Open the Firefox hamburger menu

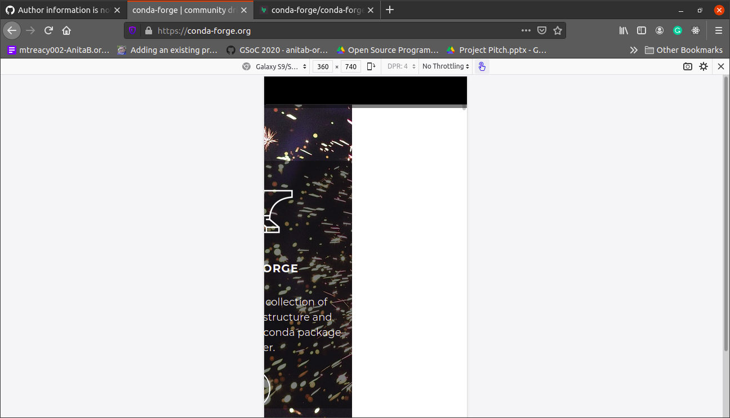718,30
